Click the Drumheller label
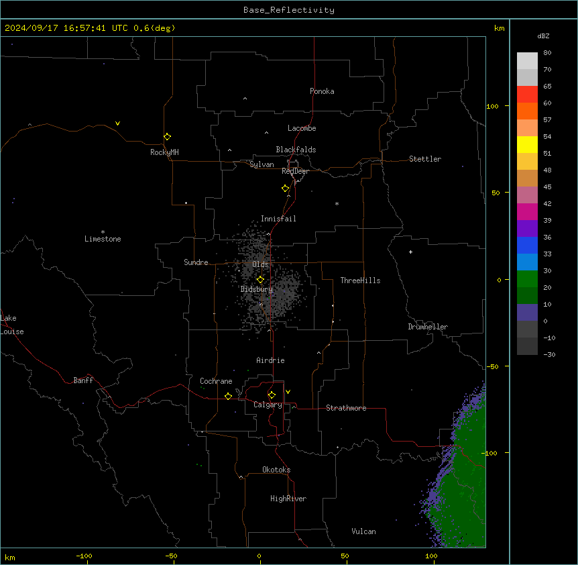 click(x=428, y=327)
